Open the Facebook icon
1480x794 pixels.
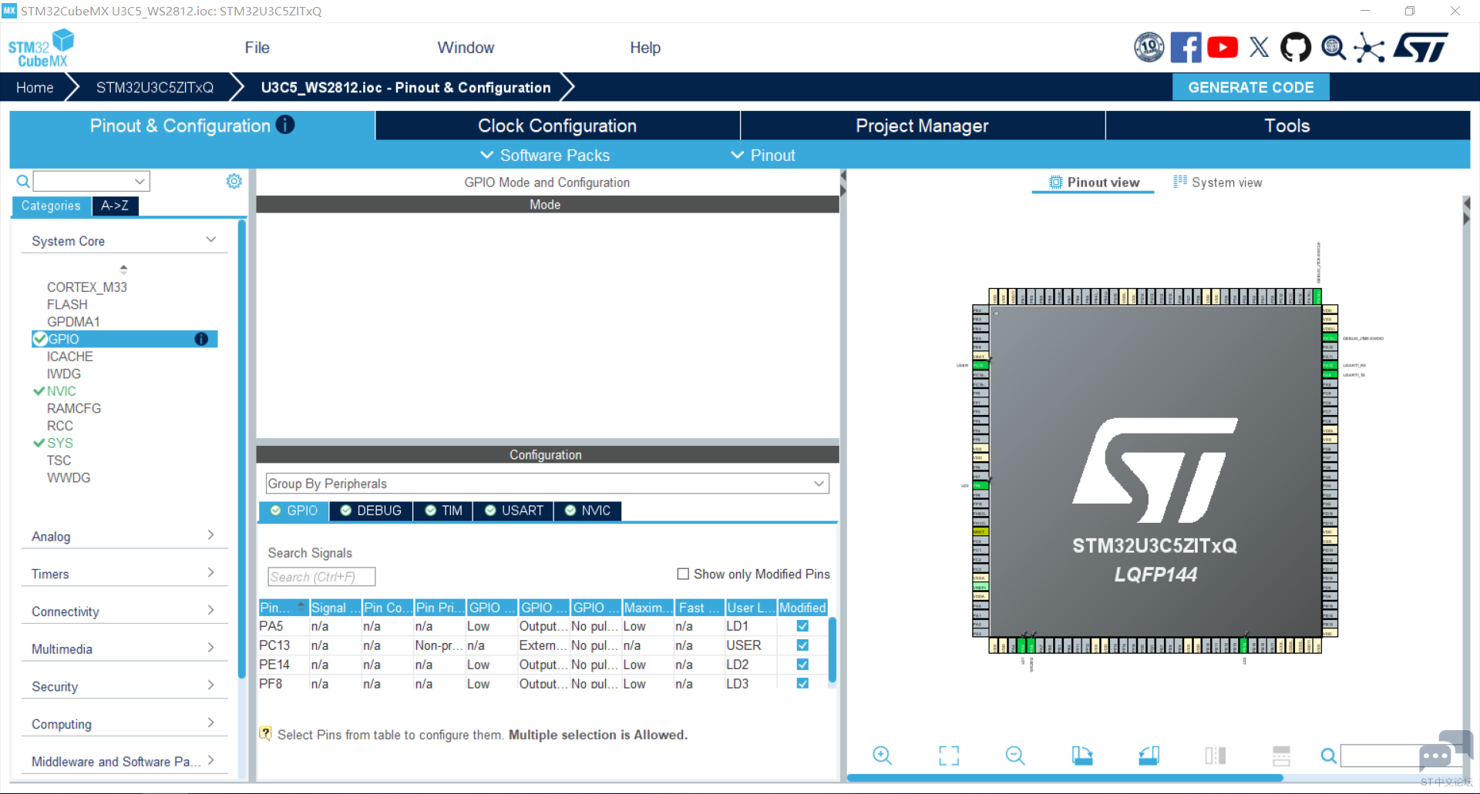pyautogui.click(x=1186, y=48)
